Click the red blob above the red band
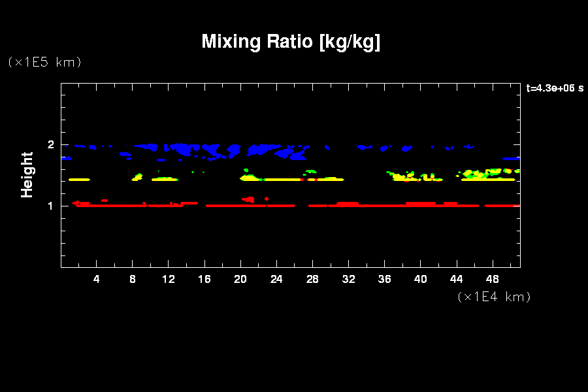588x392 pixels. pyautogui.click(x=248, y=199)
